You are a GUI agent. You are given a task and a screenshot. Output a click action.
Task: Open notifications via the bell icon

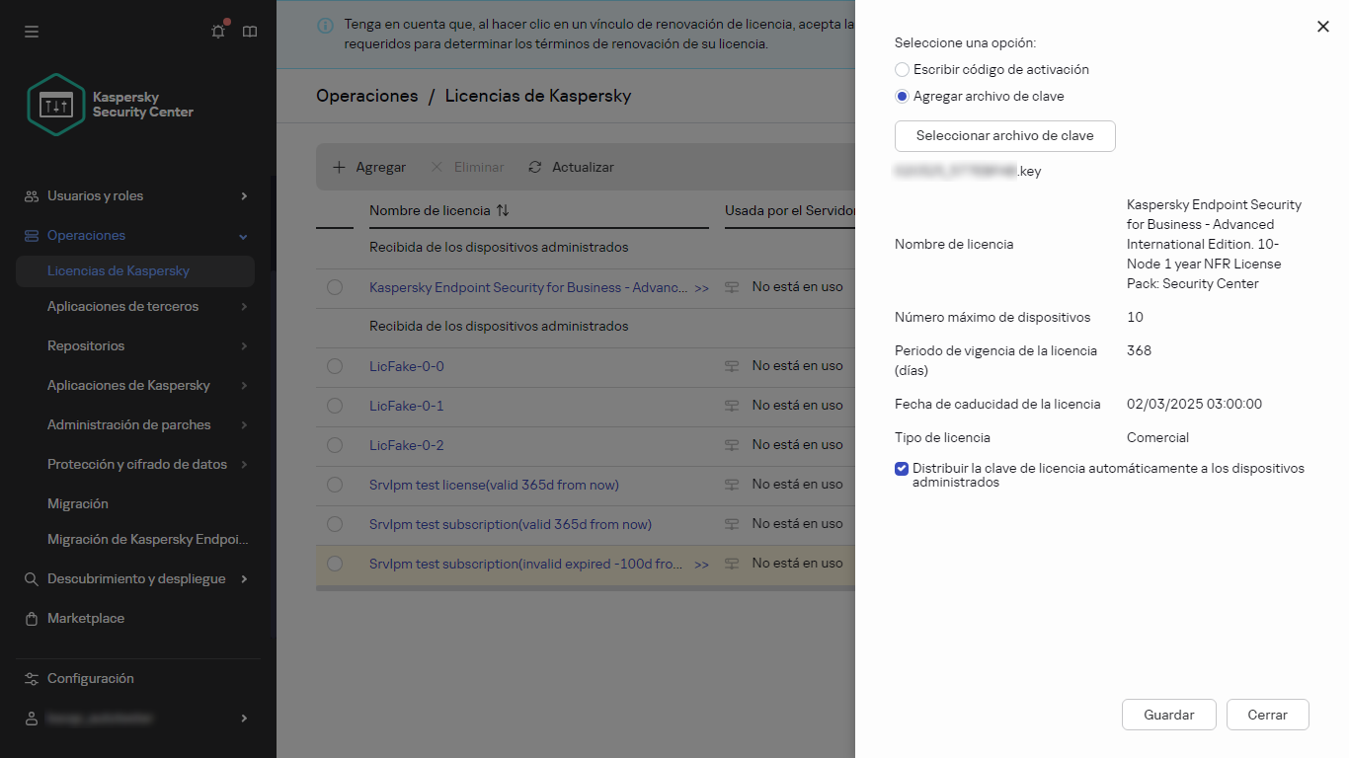[217, 31]
